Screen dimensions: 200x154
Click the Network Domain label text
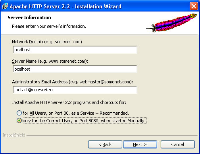click(47, 42)
